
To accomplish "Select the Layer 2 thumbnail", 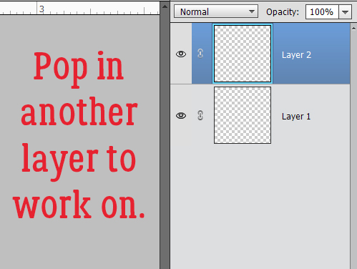I will point(243,54).
